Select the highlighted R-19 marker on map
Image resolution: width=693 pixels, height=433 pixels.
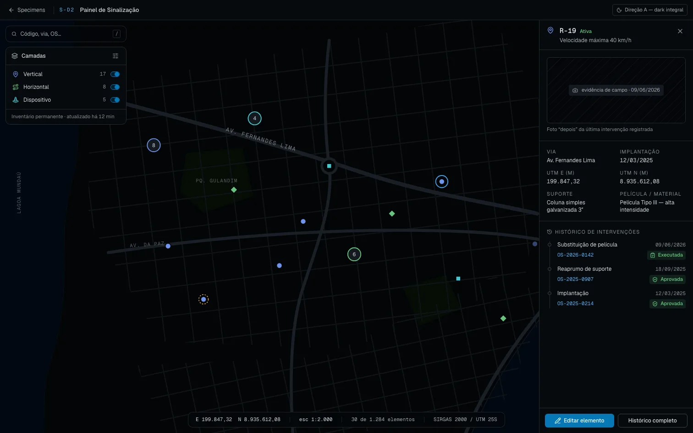pos(442,181)
